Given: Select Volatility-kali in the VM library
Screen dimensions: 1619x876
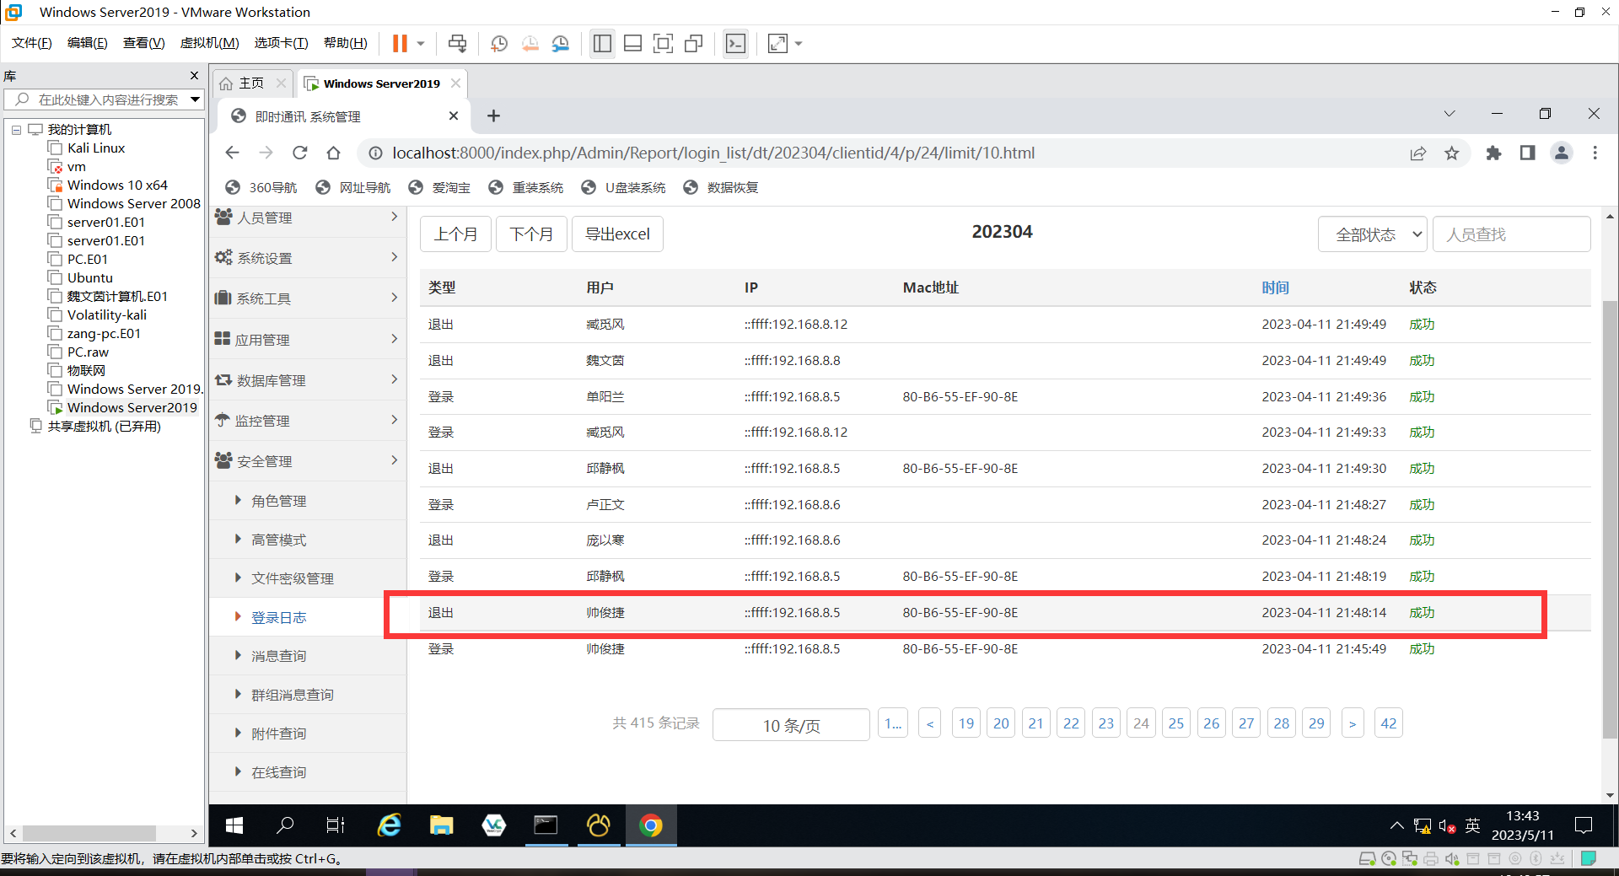Looking at the screenshot, I should (107, 314).
